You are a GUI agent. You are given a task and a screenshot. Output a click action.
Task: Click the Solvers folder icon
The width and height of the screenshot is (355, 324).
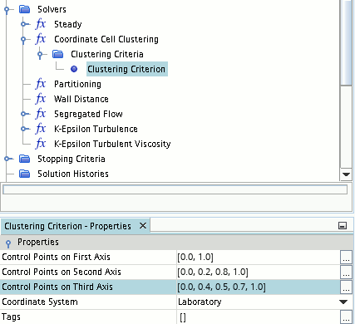pyautogui.click(x=25, y=9)
